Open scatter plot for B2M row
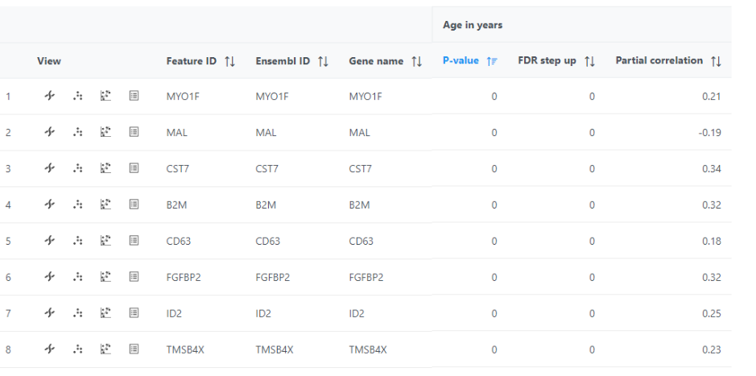This screenshot has width=756, height=376. (105, 205)
